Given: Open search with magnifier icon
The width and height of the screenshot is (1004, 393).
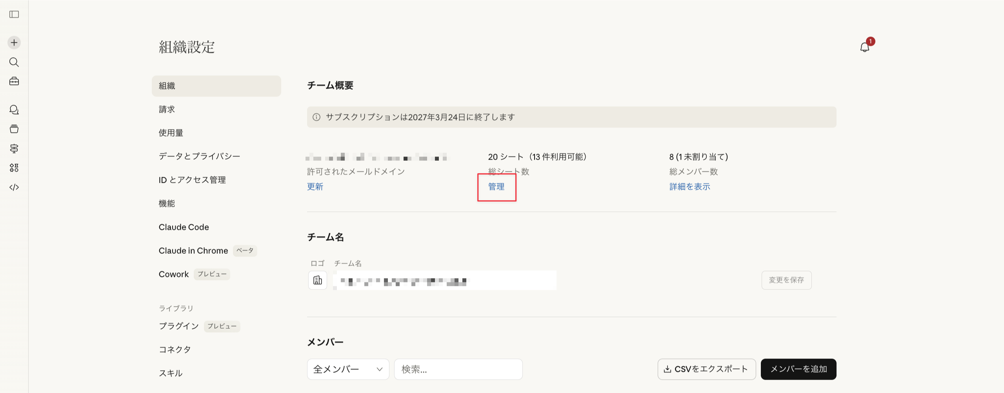Looking at the screenshot, I should pos(14,62).
